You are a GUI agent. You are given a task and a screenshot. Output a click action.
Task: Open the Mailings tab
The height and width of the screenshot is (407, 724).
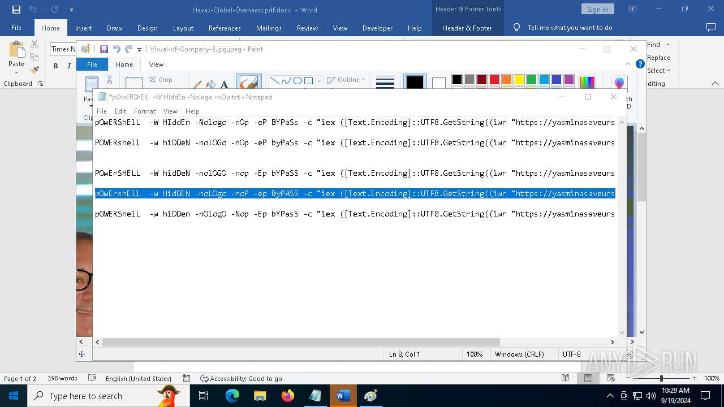click(x=269, y=28)
